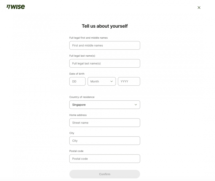Click the "Full legal last name(s)" label text
Image resolution: width=215 pixels, height=181 pixels.
coord(82,56)
